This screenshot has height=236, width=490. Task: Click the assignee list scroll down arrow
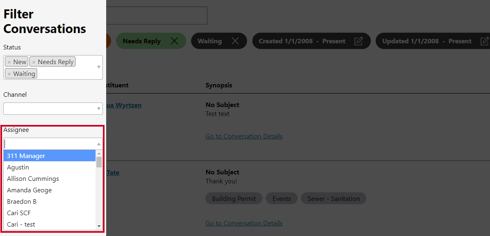99,226
